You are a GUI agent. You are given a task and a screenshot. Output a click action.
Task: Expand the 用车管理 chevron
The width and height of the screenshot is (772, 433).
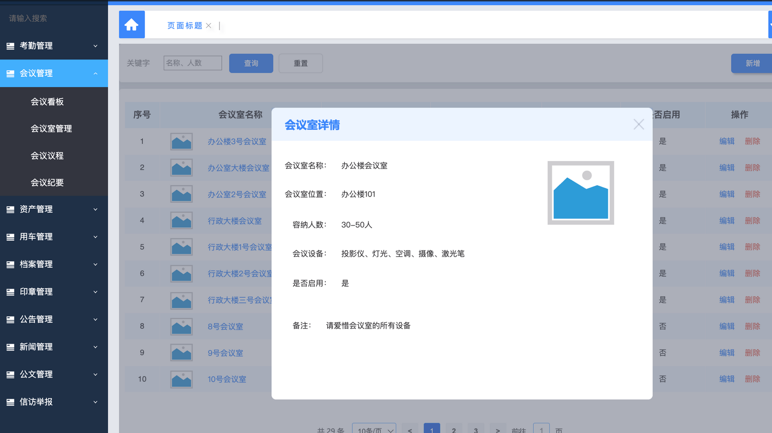95,237
